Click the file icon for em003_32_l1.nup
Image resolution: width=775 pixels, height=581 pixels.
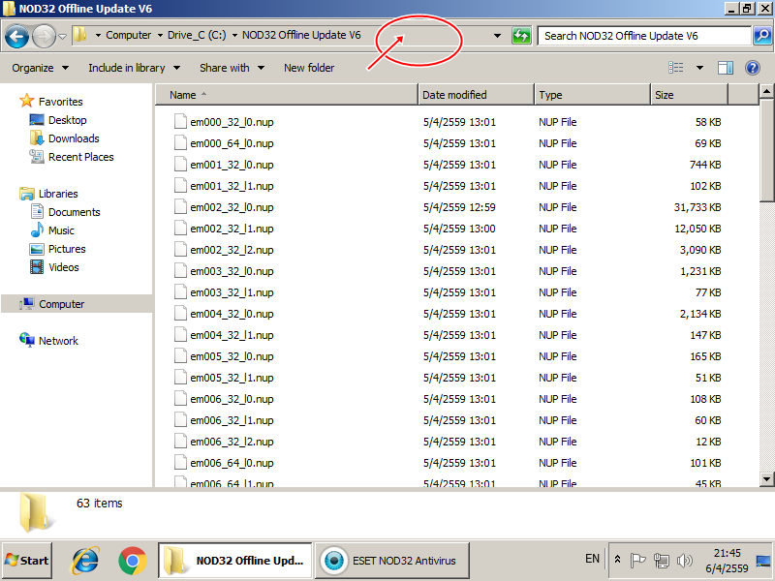(x=180, y=292)
